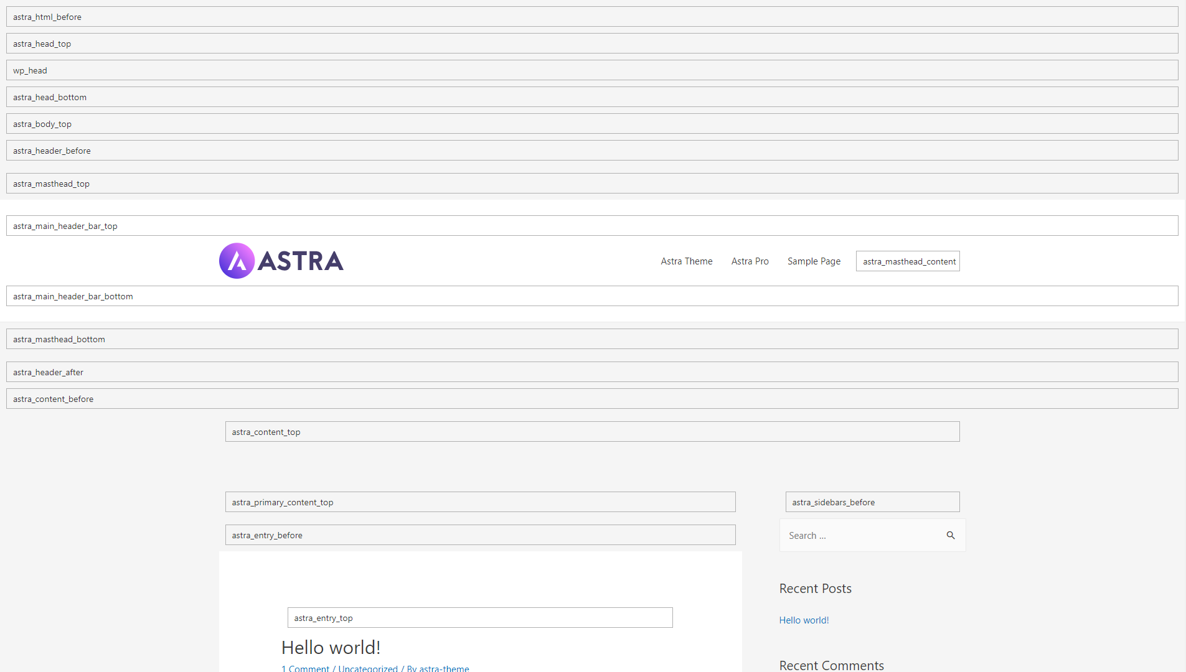Click the astra_header_after hook label
This screenshot has height=672, width=1186.
tap(48, 372)
